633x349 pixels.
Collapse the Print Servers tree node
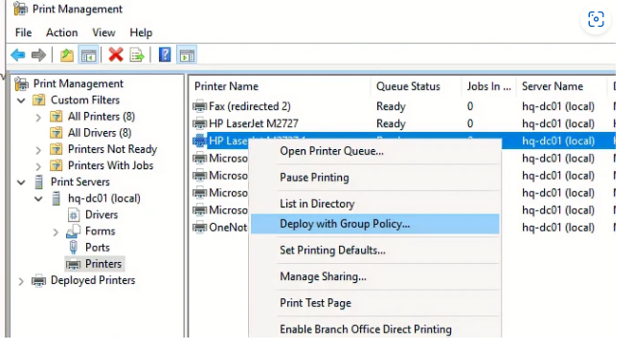(x=21, y=183)
